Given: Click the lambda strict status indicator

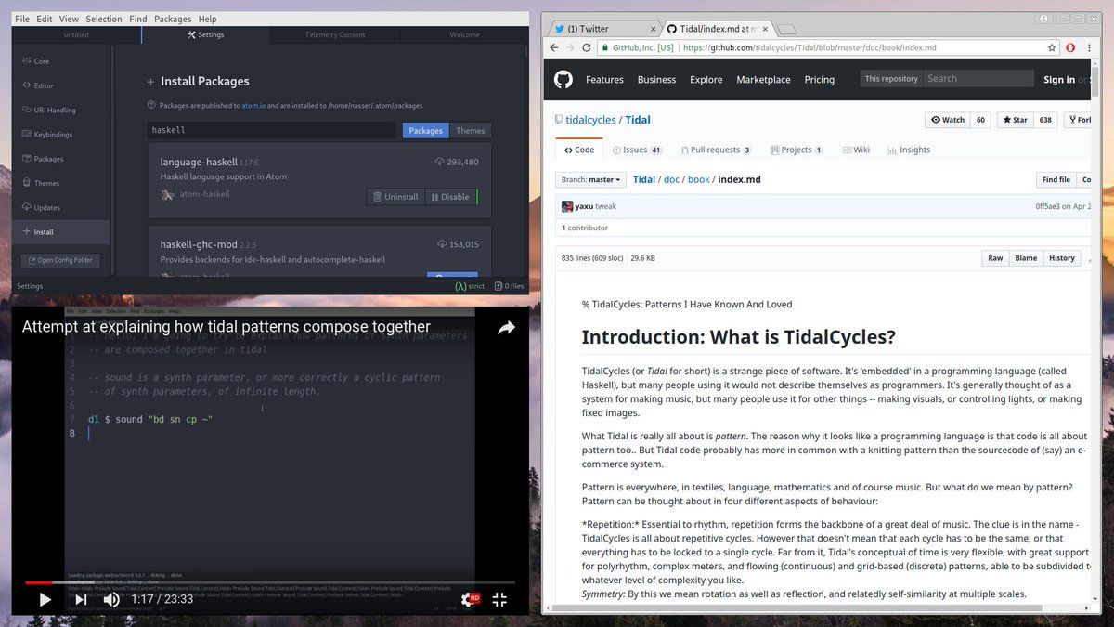Looking at the screenshot, I should pyautogui.click(x=470, y=286).
